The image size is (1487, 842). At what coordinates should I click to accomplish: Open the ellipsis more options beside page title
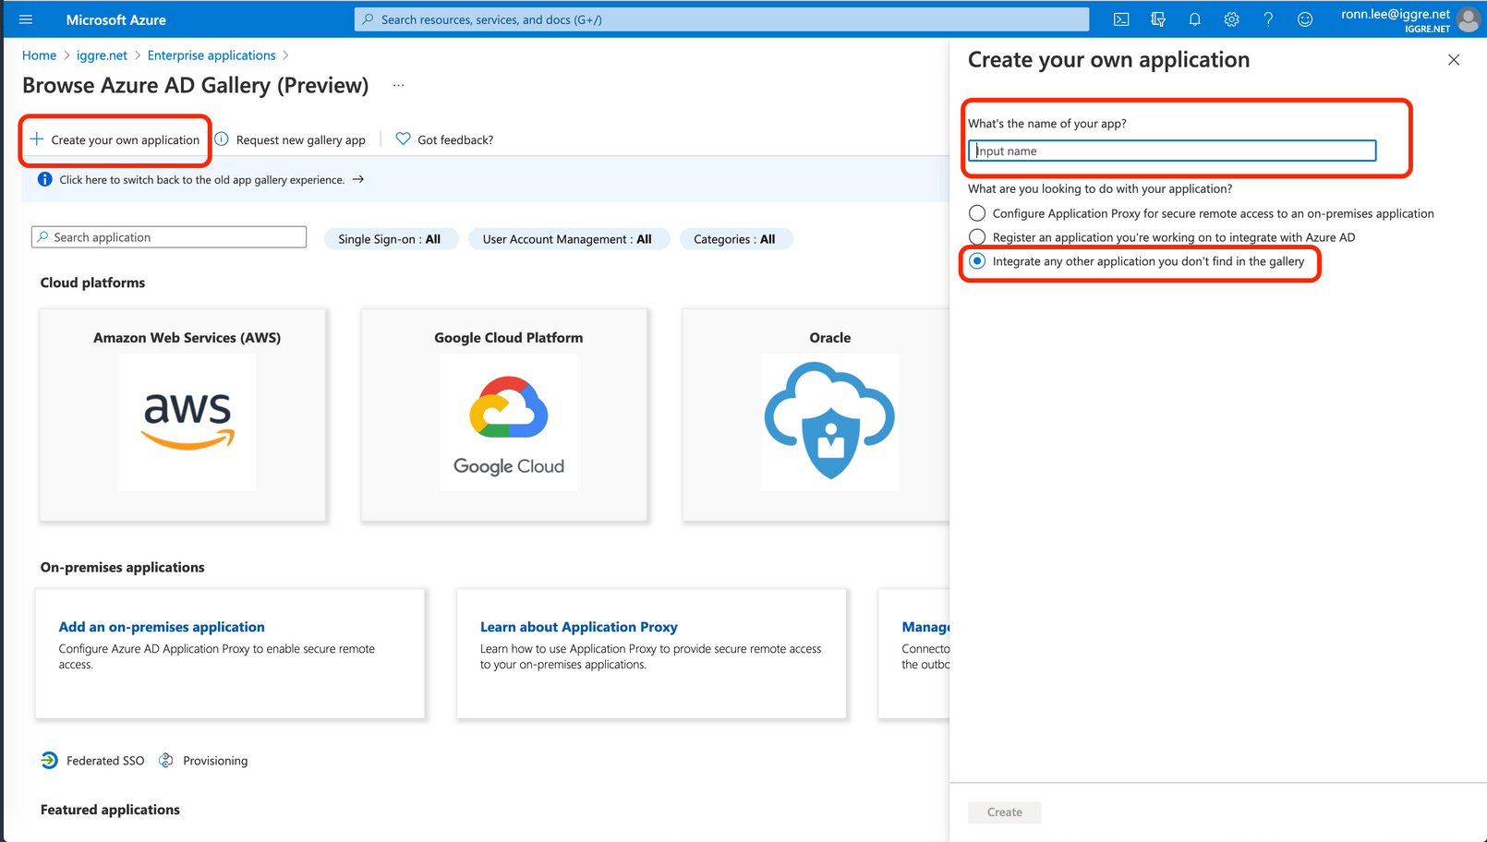398,85
